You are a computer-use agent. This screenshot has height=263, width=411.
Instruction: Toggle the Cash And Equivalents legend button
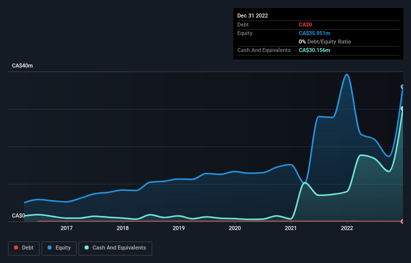click(115, 248)
